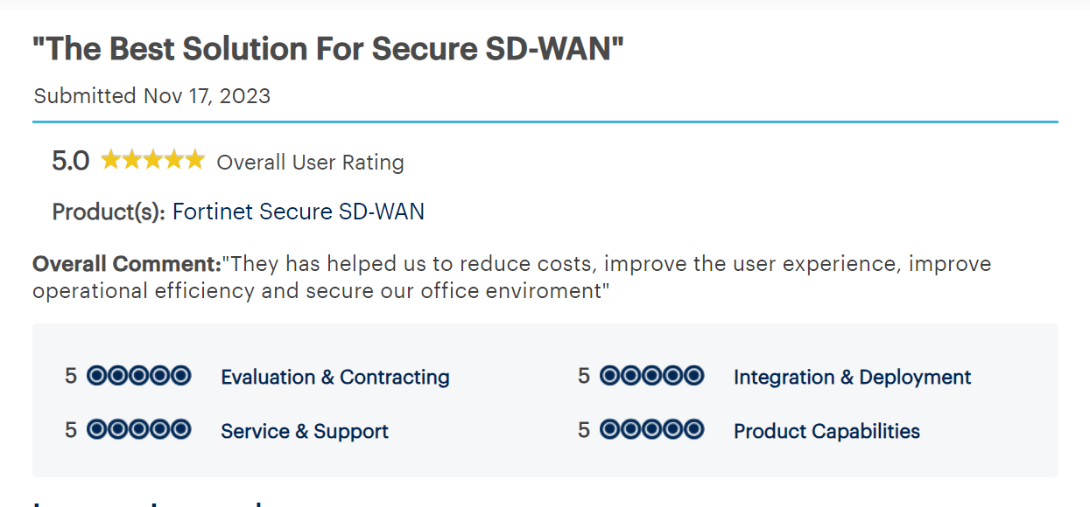
Task: Click last circle of Service & Support rating
Action: [x=181, y=429]
